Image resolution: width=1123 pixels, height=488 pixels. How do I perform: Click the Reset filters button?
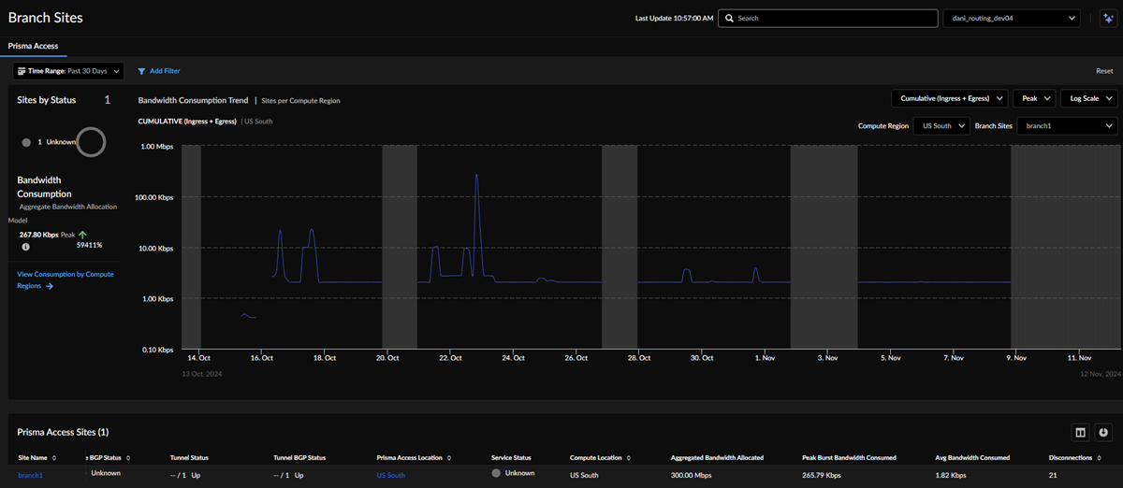pos(1104,71)
